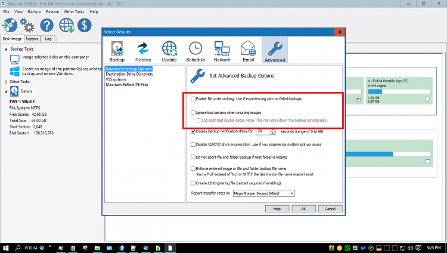
Task: Select Advanced Backup Options list entry
Action: coord(129,69)
